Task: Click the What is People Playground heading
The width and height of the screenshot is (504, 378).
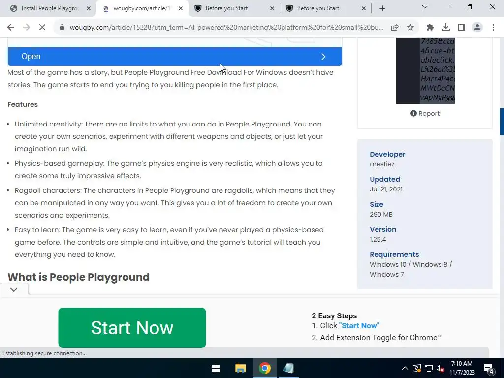Action: [78, 277]
